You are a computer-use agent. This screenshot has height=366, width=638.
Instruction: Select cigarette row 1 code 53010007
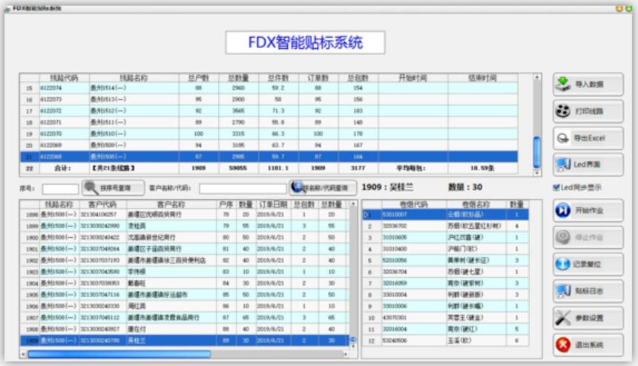(446, 214)
